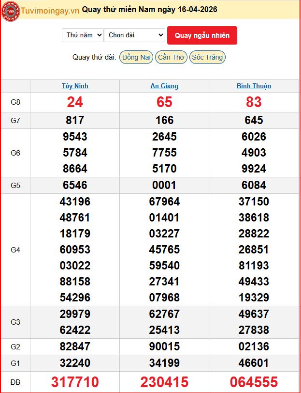Click An Giang's G5 result 0001
The height and width of the screenshot is (393, 301).
(x=164, y=185)
